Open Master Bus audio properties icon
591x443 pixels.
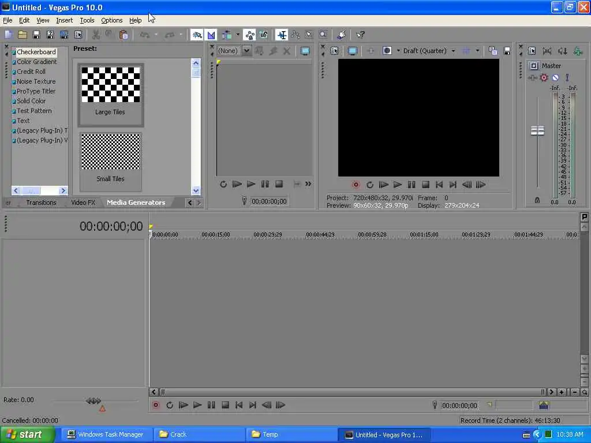click(x=532, y=51)
